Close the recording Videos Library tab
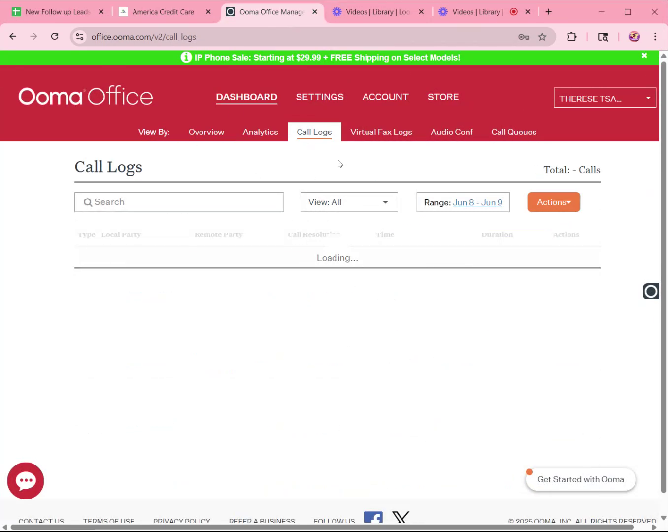 click(x=528, y=12)
